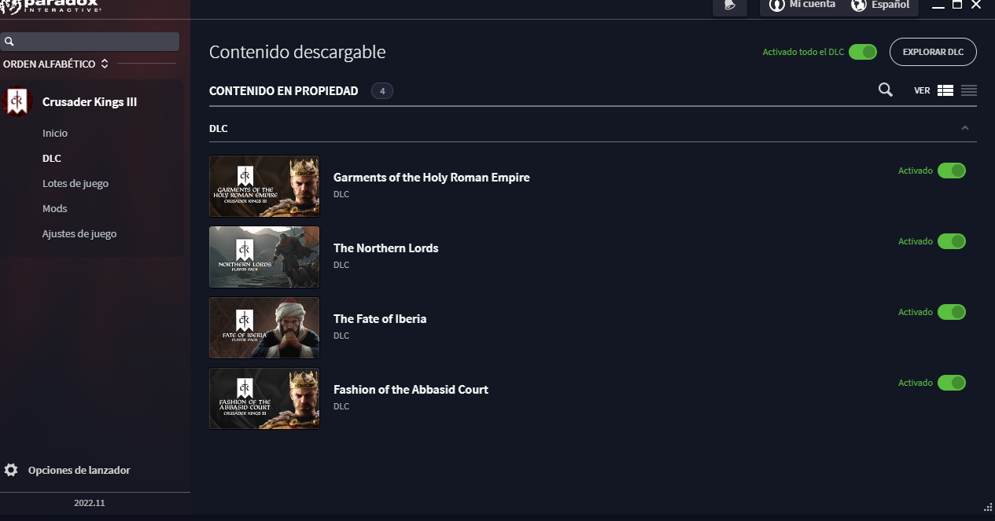995x521 pixels.
Task: Switch to compact list view icon
Action: coord(969,90)
